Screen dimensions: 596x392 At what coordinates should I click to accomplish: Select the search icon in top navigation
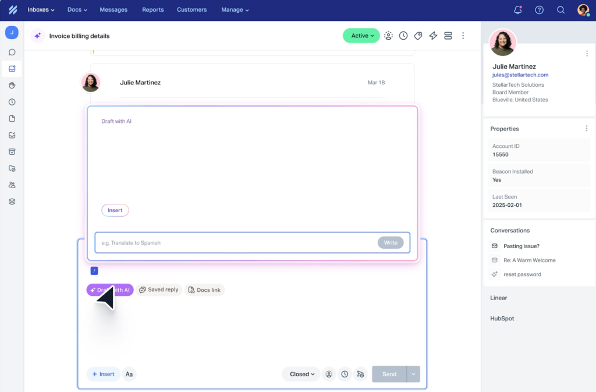560,9
